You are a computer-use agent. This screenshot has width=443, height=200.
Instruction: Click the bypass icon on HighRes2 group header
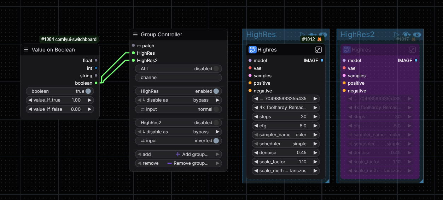tap(407, 35)
